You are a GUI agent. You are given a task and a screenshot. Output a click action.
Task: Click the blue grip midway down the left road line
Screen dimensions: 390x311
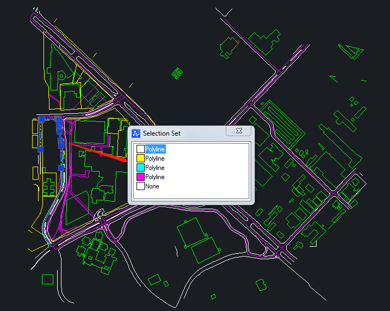tap(40, 149)
